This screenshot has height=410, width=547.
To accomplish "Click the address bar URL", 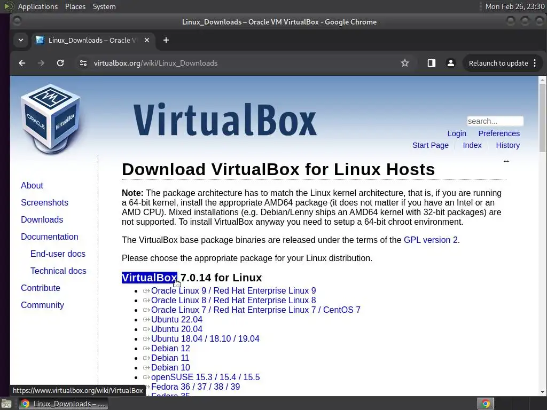I will coord(155,63).
